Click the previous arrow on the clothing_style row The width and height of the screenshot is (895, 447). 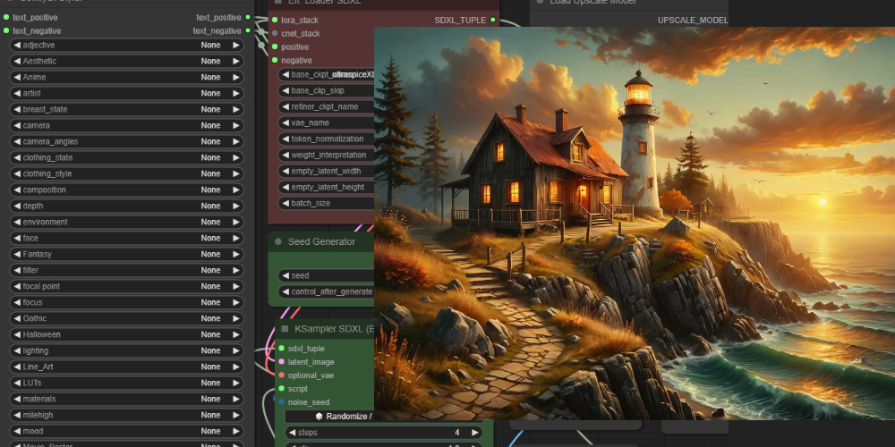[17, 173]
